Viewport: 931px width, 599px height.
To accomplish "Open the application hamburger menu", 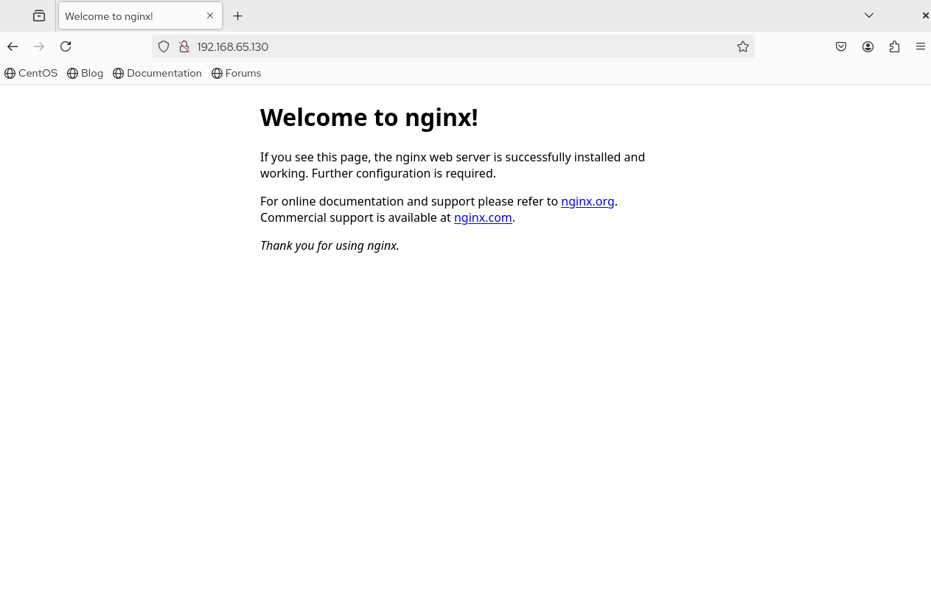I will click(921, 46).
